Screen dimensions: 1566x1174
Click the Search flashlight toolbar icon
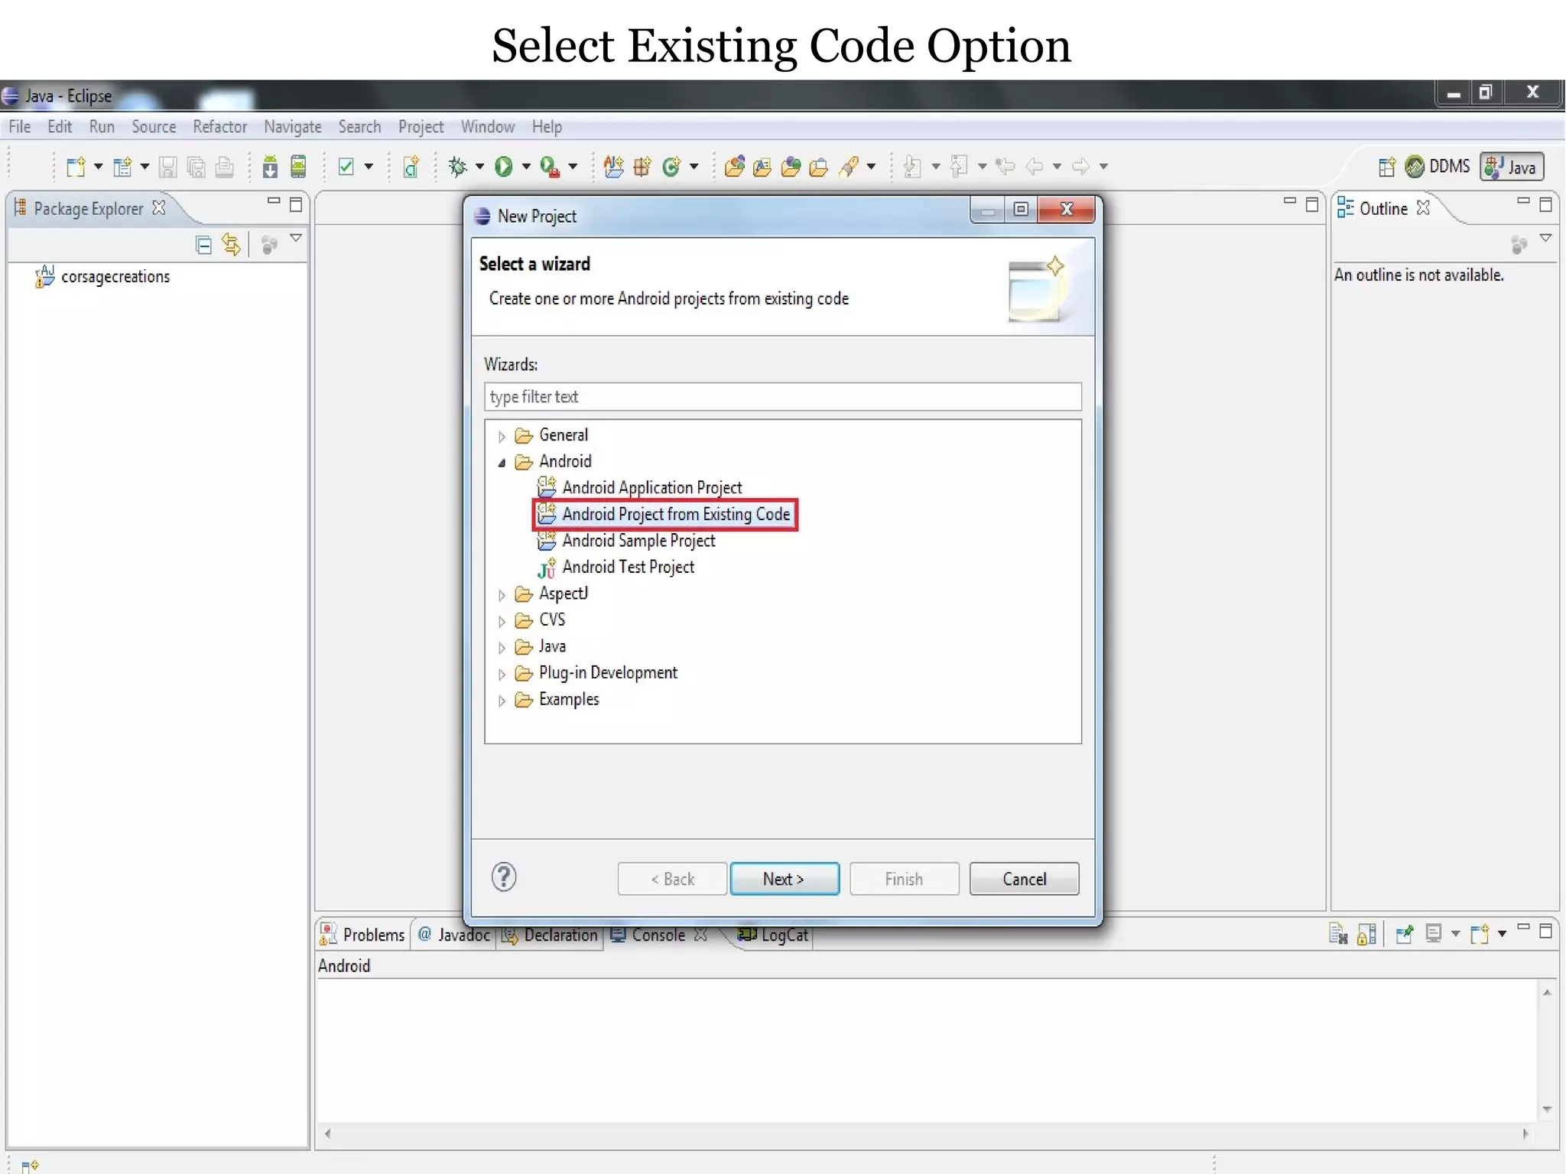click(x=849, y=167)
